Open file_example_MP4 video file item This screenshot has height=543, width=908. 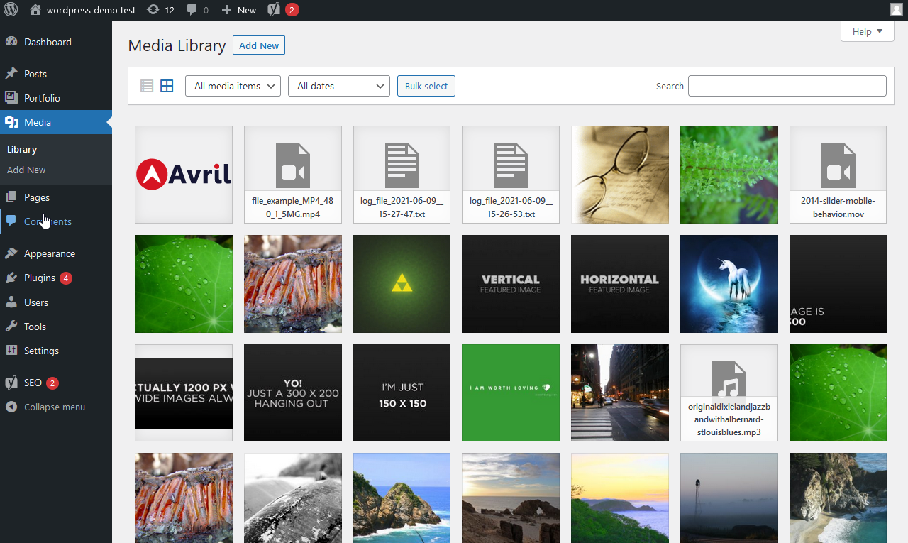(x=292, y=175)
